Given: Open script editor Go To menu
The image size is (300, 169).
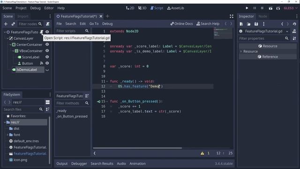Looking at the screenshot, I should click(x=94, y=24).
